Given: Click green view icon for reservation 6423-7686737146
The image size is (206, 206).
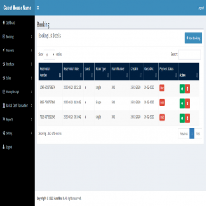Looking at the screenshot, I should [x=182, y=103].
